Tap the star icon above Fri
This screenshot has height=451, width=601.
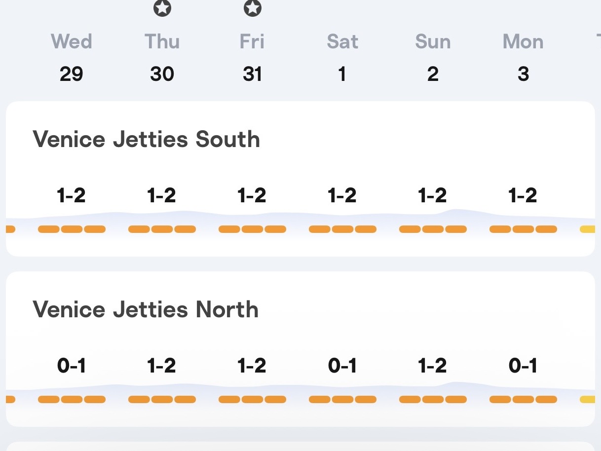coord(252,8)
